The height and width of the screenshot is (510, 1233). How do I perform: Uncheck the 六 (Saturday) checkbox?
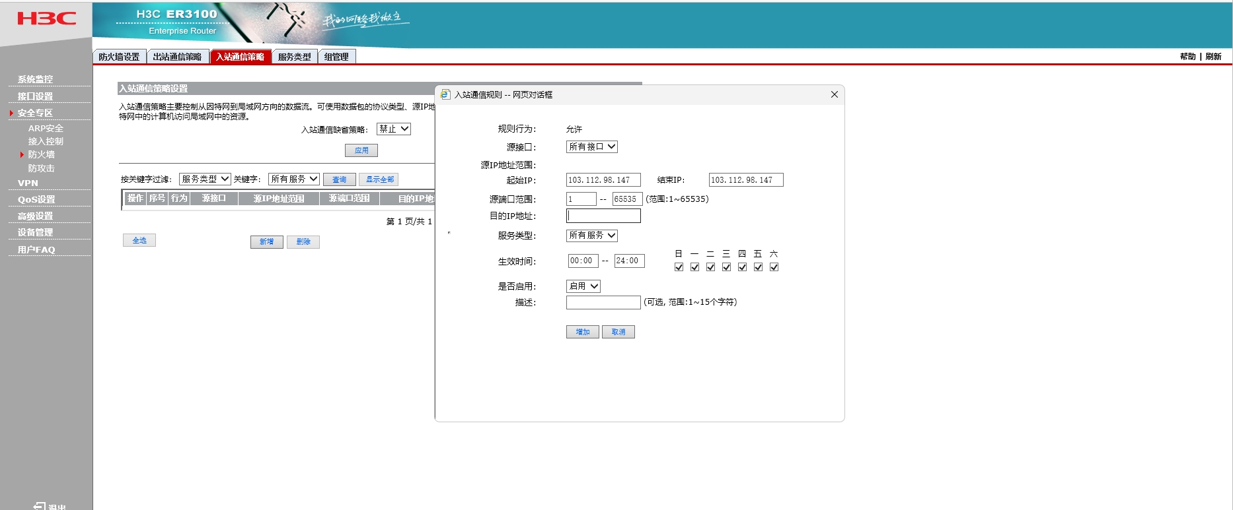[774, 267]
